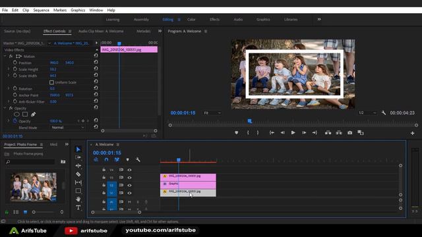Click the Program monitor playhead scrubber

(250, 121)
